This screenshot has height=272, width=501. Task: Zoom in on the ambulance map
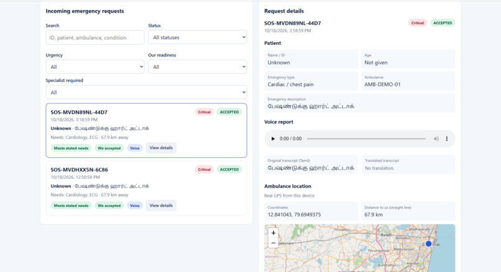point(273,233)
